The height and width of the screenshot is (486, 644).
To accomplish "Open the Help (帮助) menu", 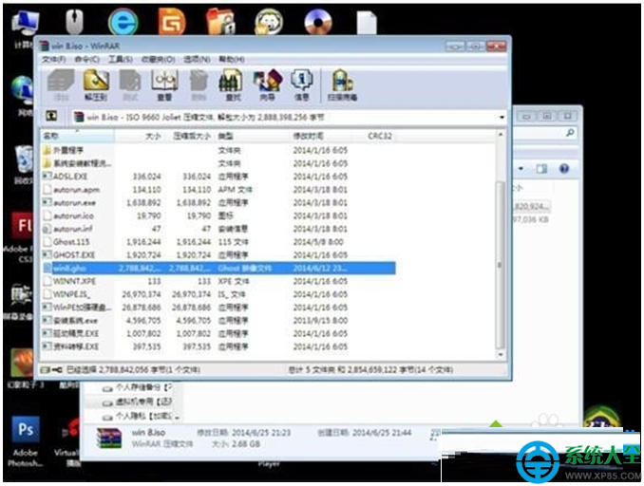I will click(225, 59).
